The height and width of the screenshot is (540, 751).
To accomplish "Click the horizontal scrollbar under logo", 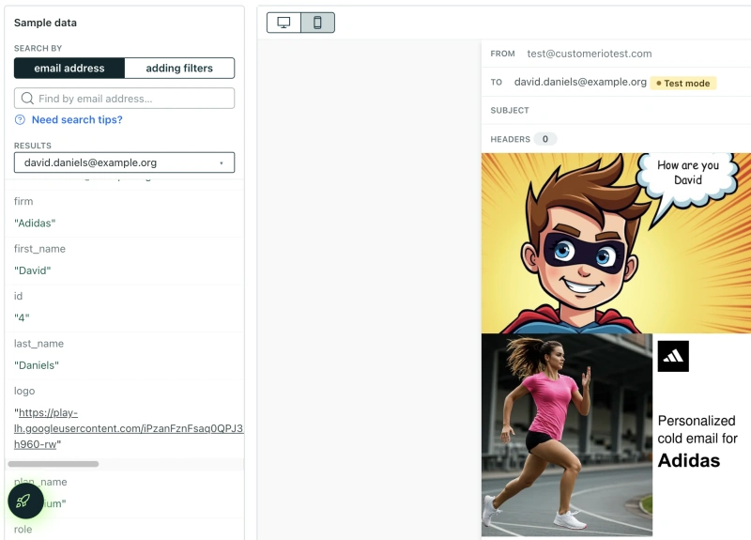I will pyautogui.click(x=54, y=464).
